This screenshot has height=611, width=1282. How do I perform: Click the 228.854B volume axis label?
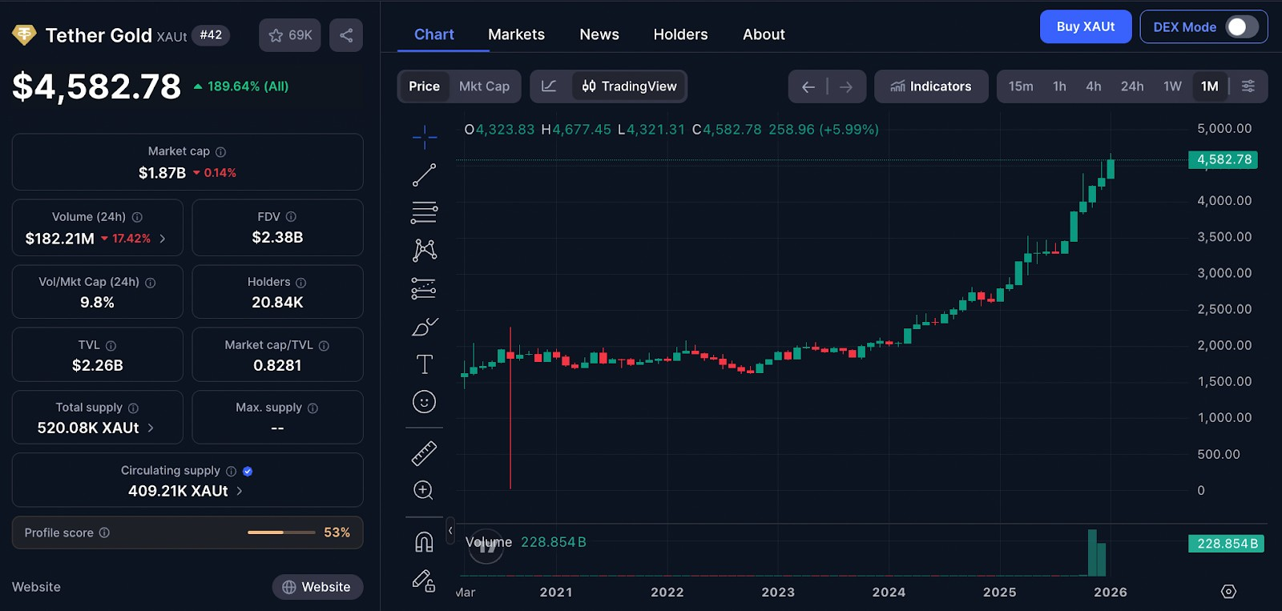tap(1226, 544)
